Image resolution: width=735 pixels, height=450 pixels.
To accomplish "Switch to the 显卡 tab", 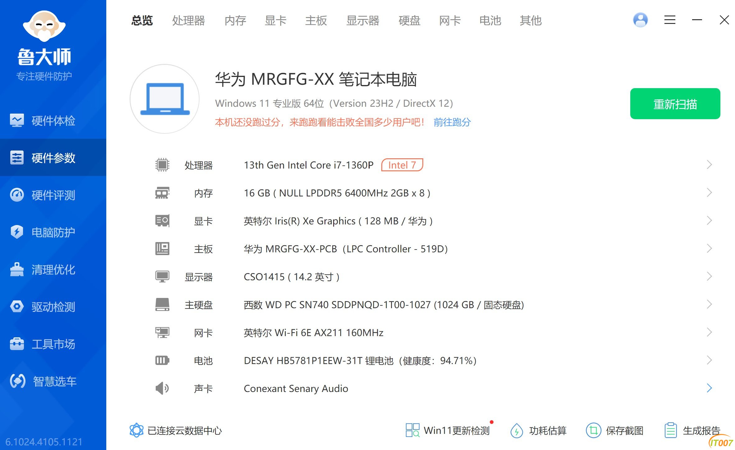I will point(276,20).
